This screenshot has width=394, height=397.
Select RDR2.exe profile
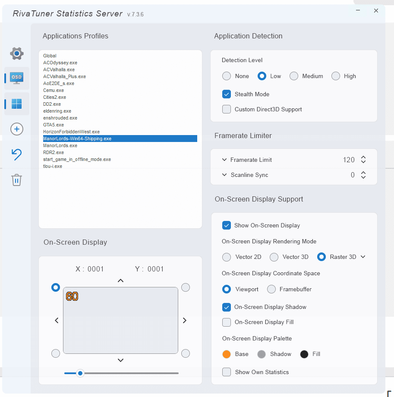click(120, 152)
